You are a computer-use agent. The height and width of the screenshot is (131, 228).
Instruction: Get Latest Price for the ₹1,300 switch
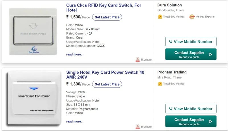coord(107,84)
